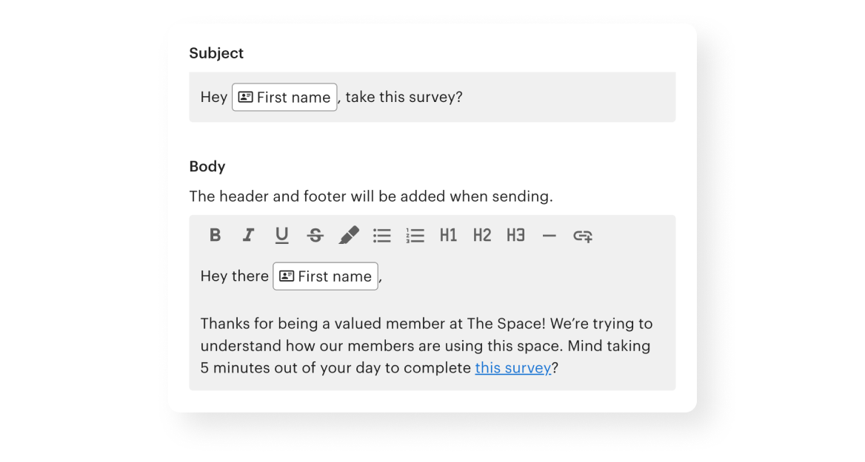Apply Heading 1 style
This screenshot has height=462, width=865.
coord(449,235)
